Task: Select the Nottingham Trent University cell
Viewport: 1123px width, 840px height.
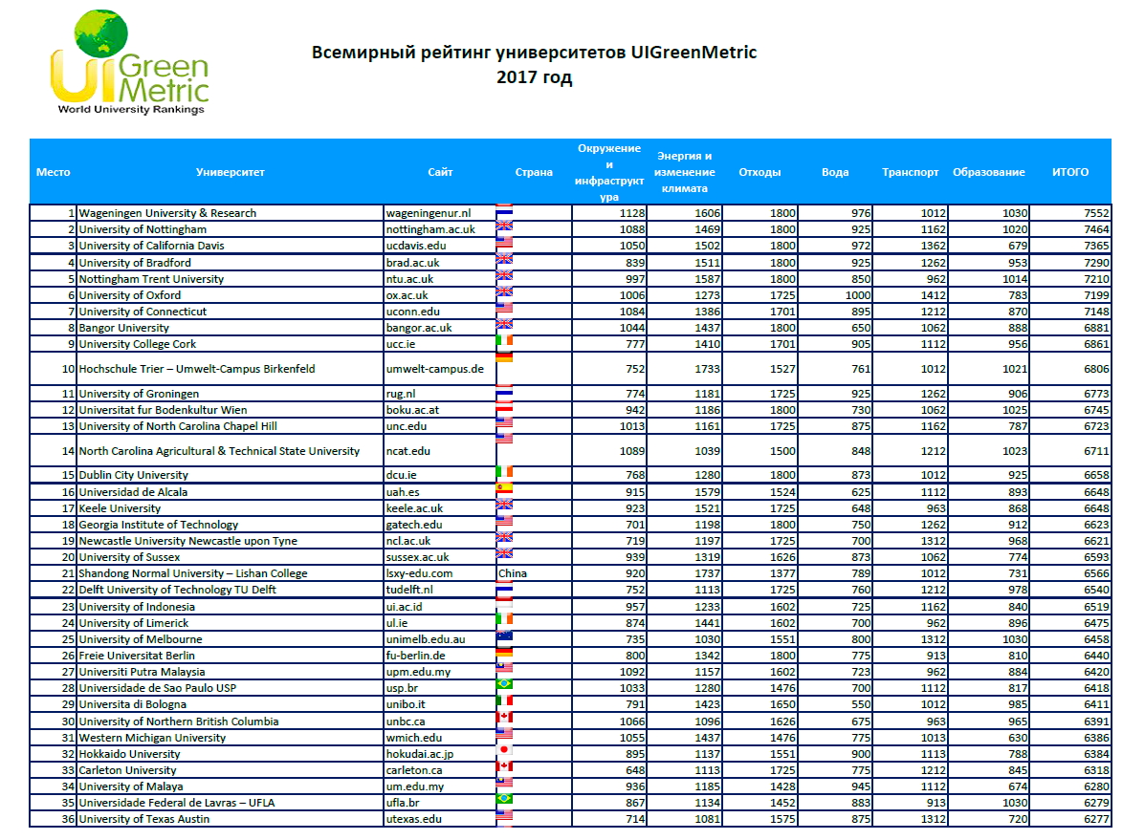Action: (230, 279)
